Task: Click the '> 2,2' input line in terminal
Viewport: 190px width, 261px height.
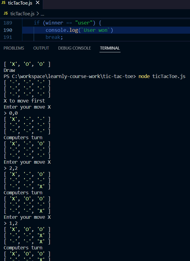Action: (x=11, y=168)
